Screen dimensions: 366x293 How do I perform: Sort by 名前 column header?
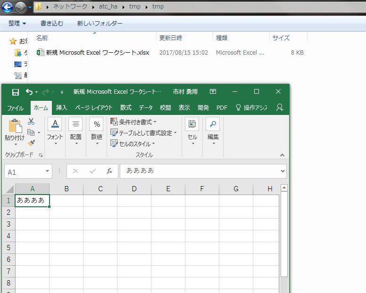point(95,38)
